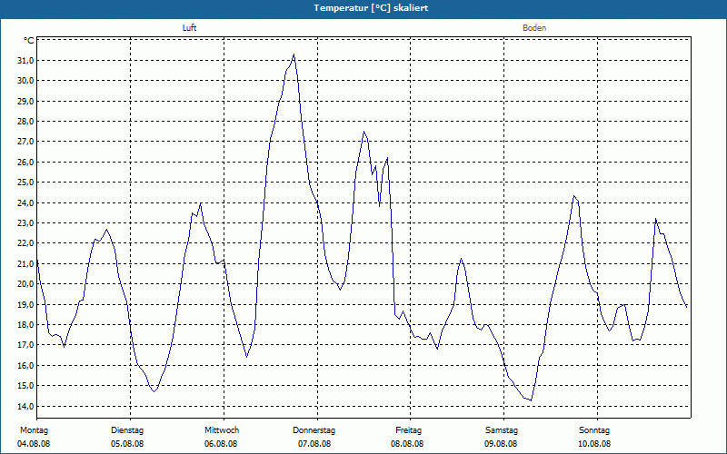This screenshot has height=454, width=727.
Task: Click the date 08.08.08
Action: (x=407, y=444)
